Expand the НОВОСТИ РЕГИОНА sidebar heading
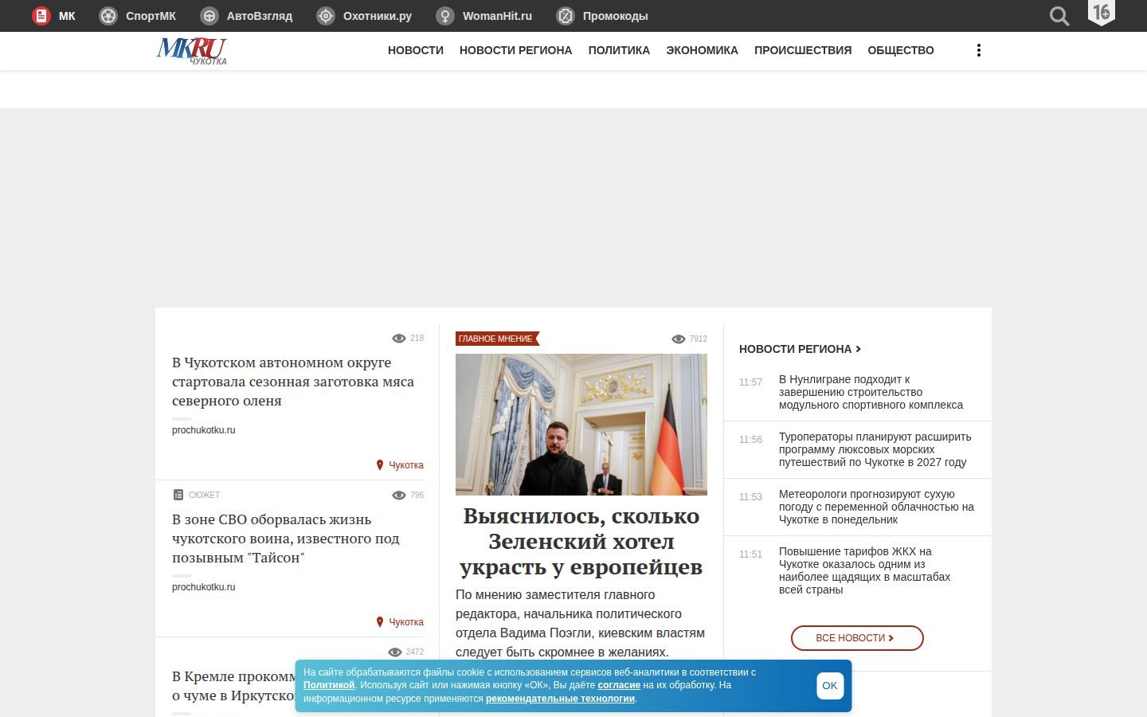The width and height of the screenshot is (1147, 717). click(800, 349)
